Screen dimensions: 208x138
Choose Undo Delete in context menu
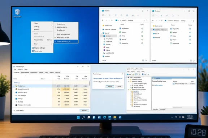click(42, 40)
